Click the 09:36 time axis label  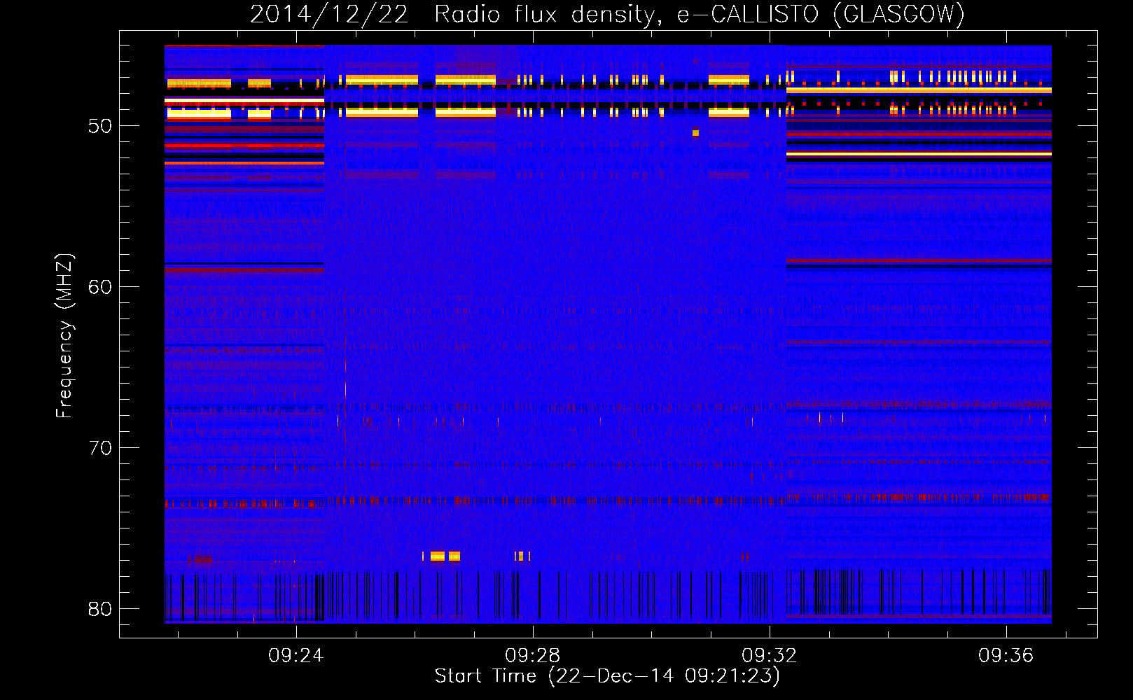1006,655
